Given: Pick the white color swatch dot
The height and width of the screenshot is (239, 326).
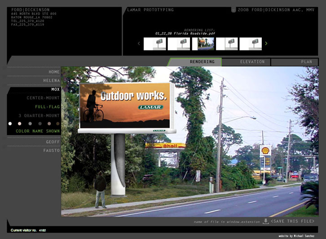Looking at the screenshot, I should click(x=10, y=124).
